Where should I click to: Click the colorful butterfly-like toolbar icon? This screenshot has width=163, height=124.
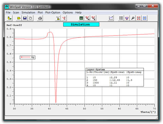[127, 18]
